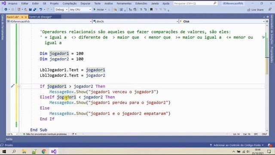Click the comment selected lines icon
This screenshot has width=275, height=155.
(141, 9)
